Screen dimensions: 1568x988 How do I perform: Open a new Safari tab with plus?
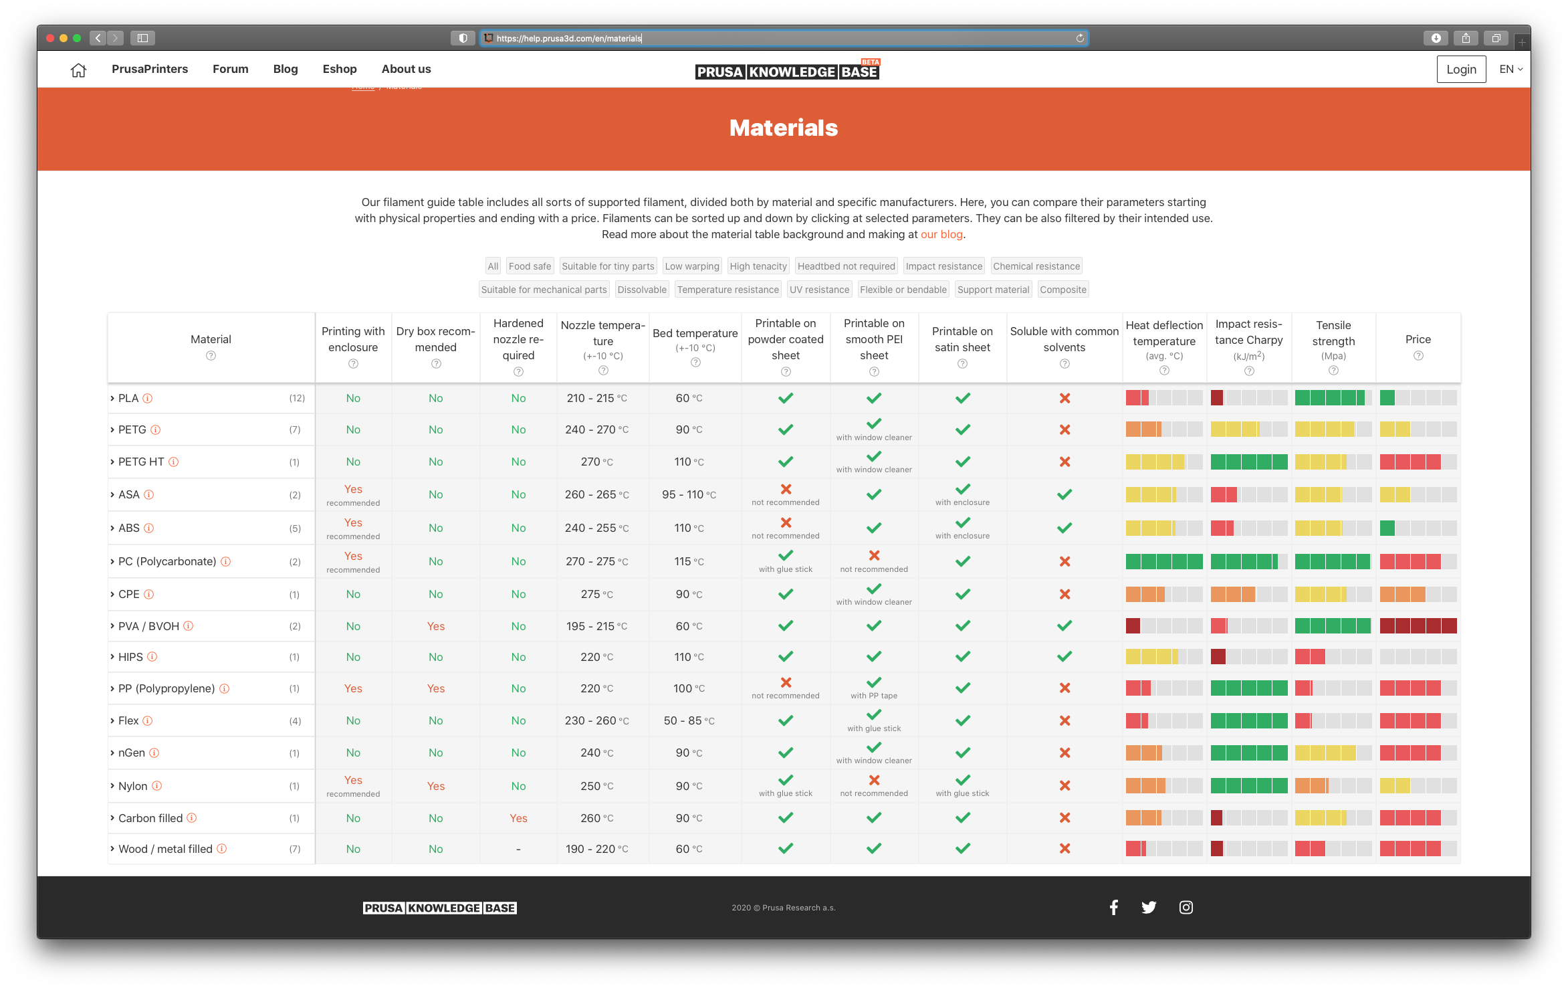(x=1521, y=41)
